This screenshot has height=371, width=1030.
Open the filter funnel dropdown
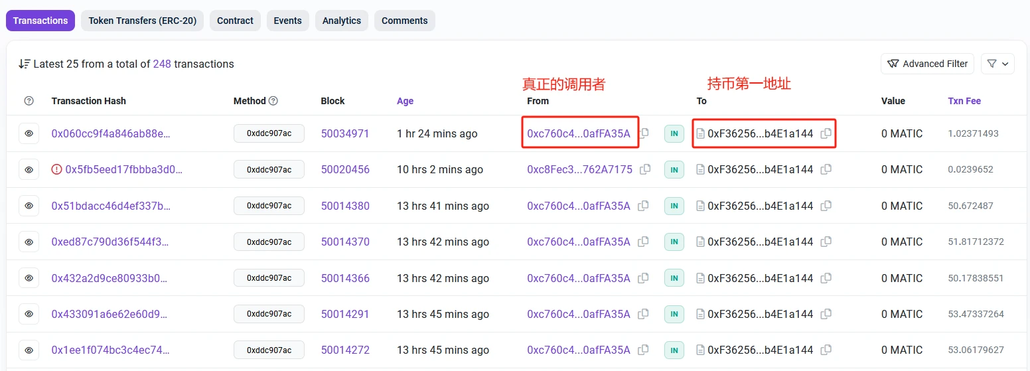tap(997, 64)
